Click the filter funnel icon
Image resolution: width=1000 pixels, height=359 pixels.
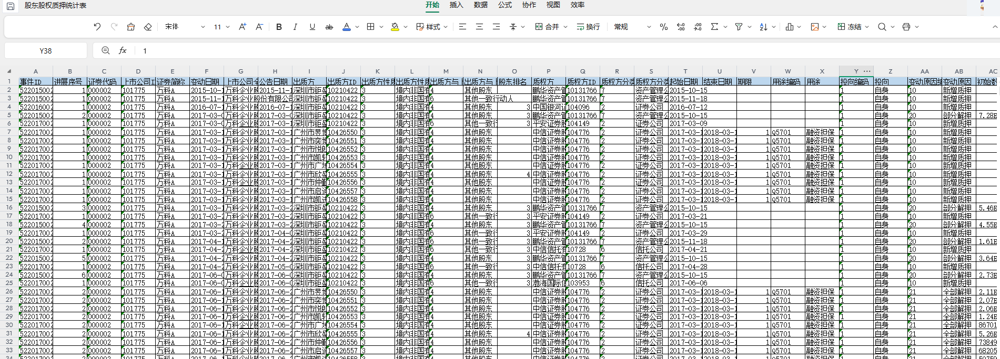pyautogui.click(x=739, y=27)
